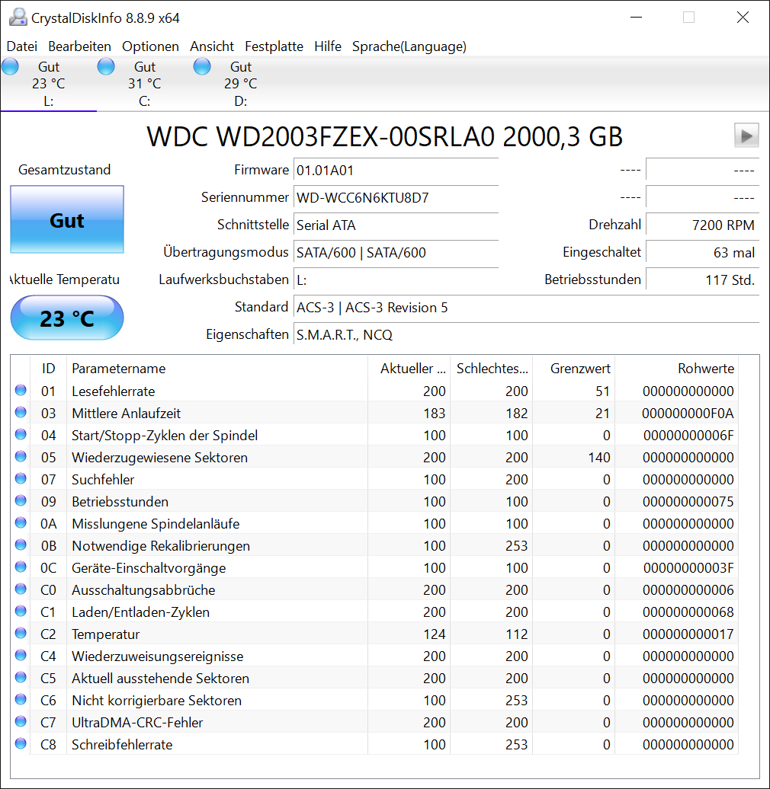Select drive C: status orb
Viewport: 770px width, 789px height.
coord(106,66)
